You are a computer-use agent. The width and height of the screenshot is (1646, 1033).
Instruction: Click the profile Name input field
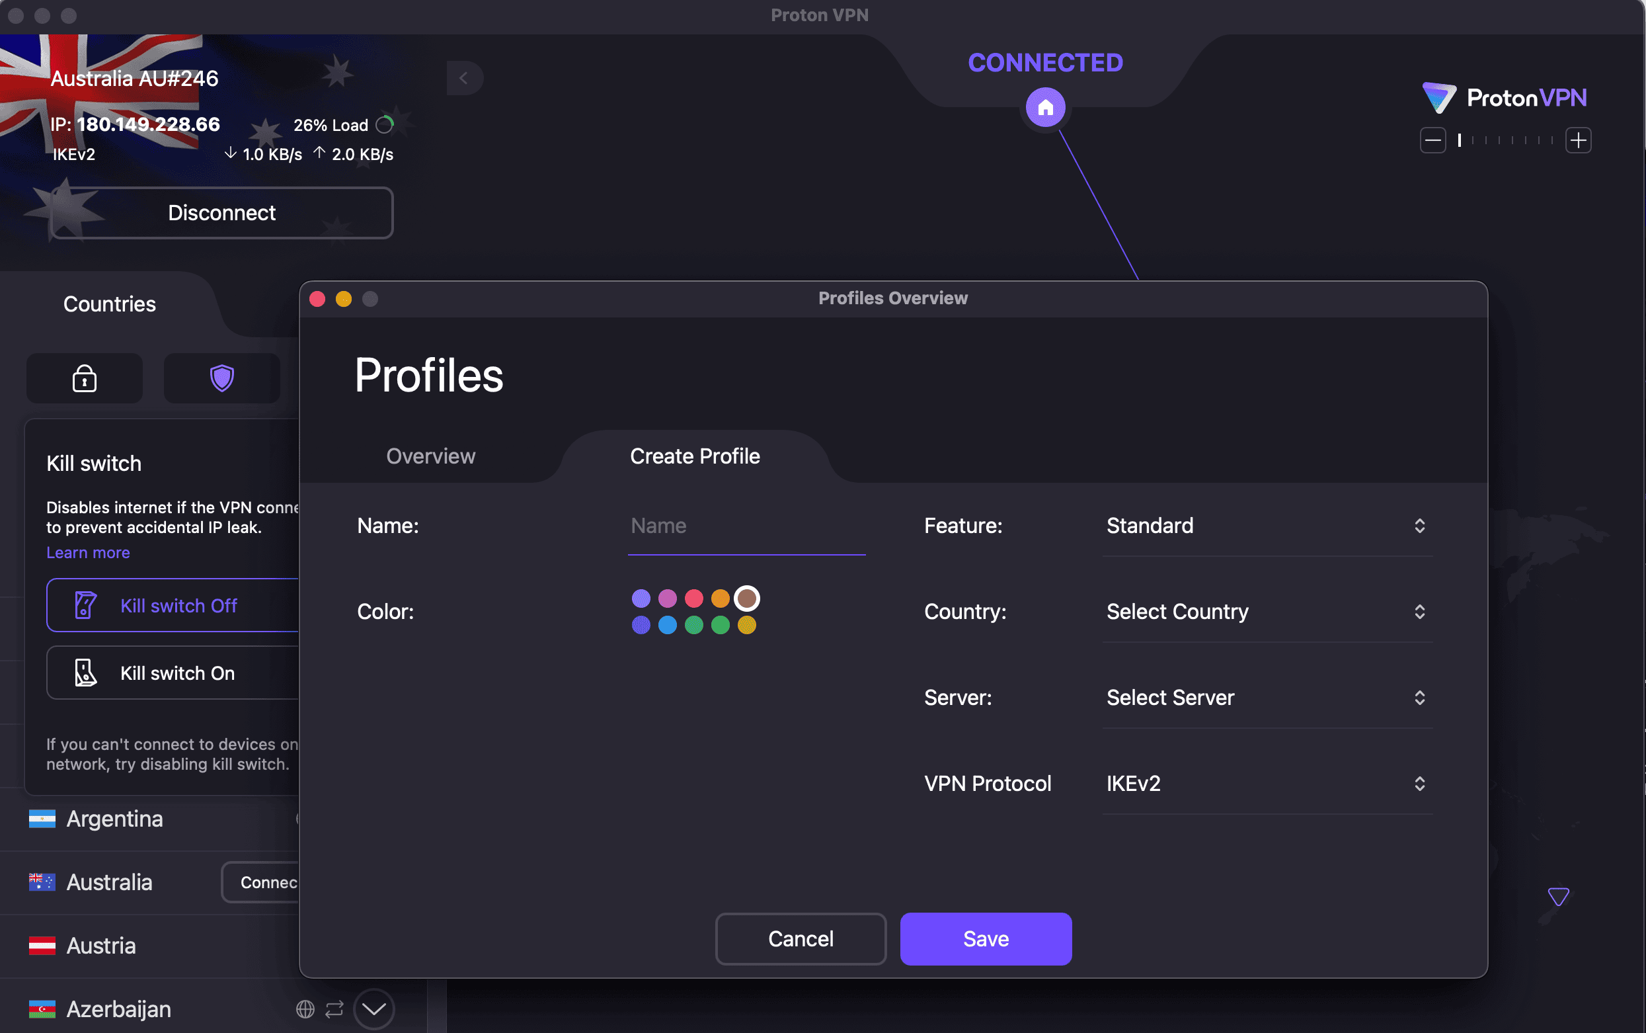pos(746,526)
